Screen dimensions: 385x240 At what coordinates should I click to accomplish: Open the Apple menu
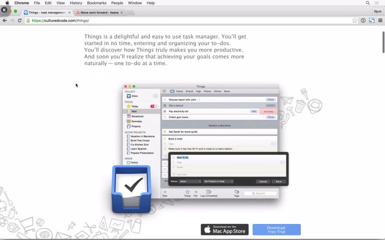click(7, 3)
